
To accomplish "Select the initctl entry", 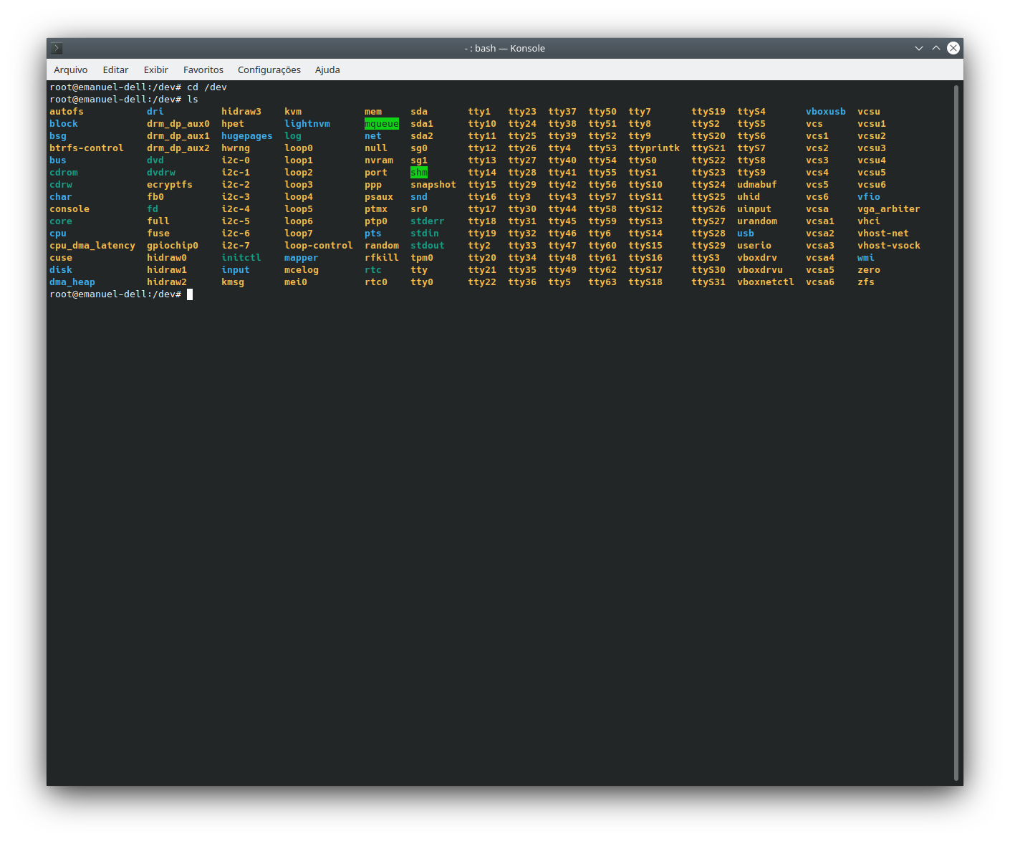I will (241, 258).
